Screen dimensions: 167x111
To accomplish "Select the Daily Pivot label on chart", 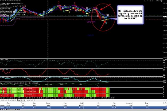I will click(x=91, y=22).
